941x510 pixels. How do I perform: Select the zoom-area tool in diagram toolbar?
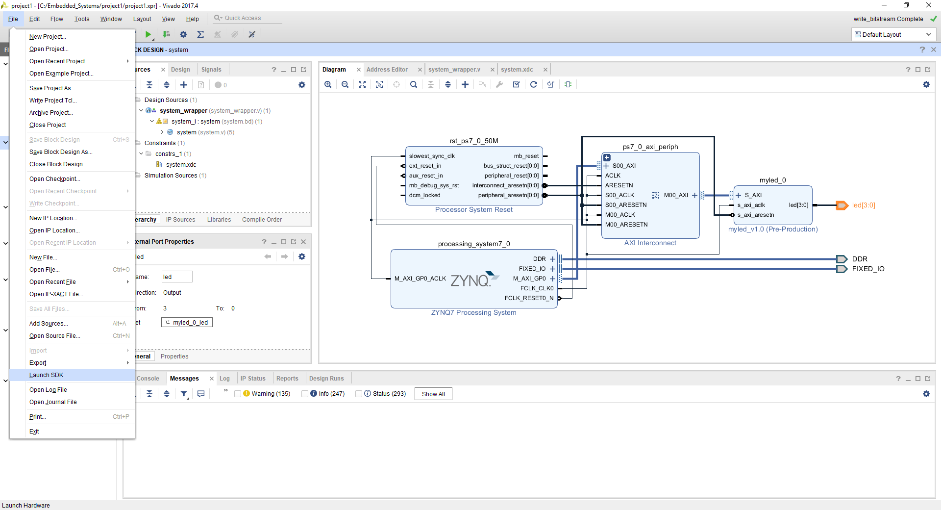tap(379, 84)
